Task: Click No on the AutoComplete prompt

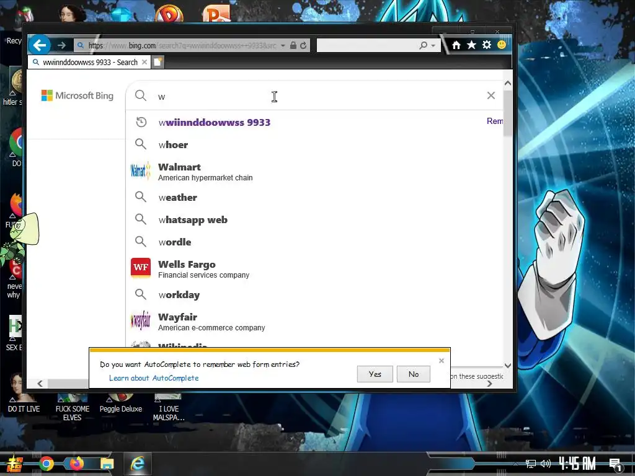Action: [x=414, y=374]
